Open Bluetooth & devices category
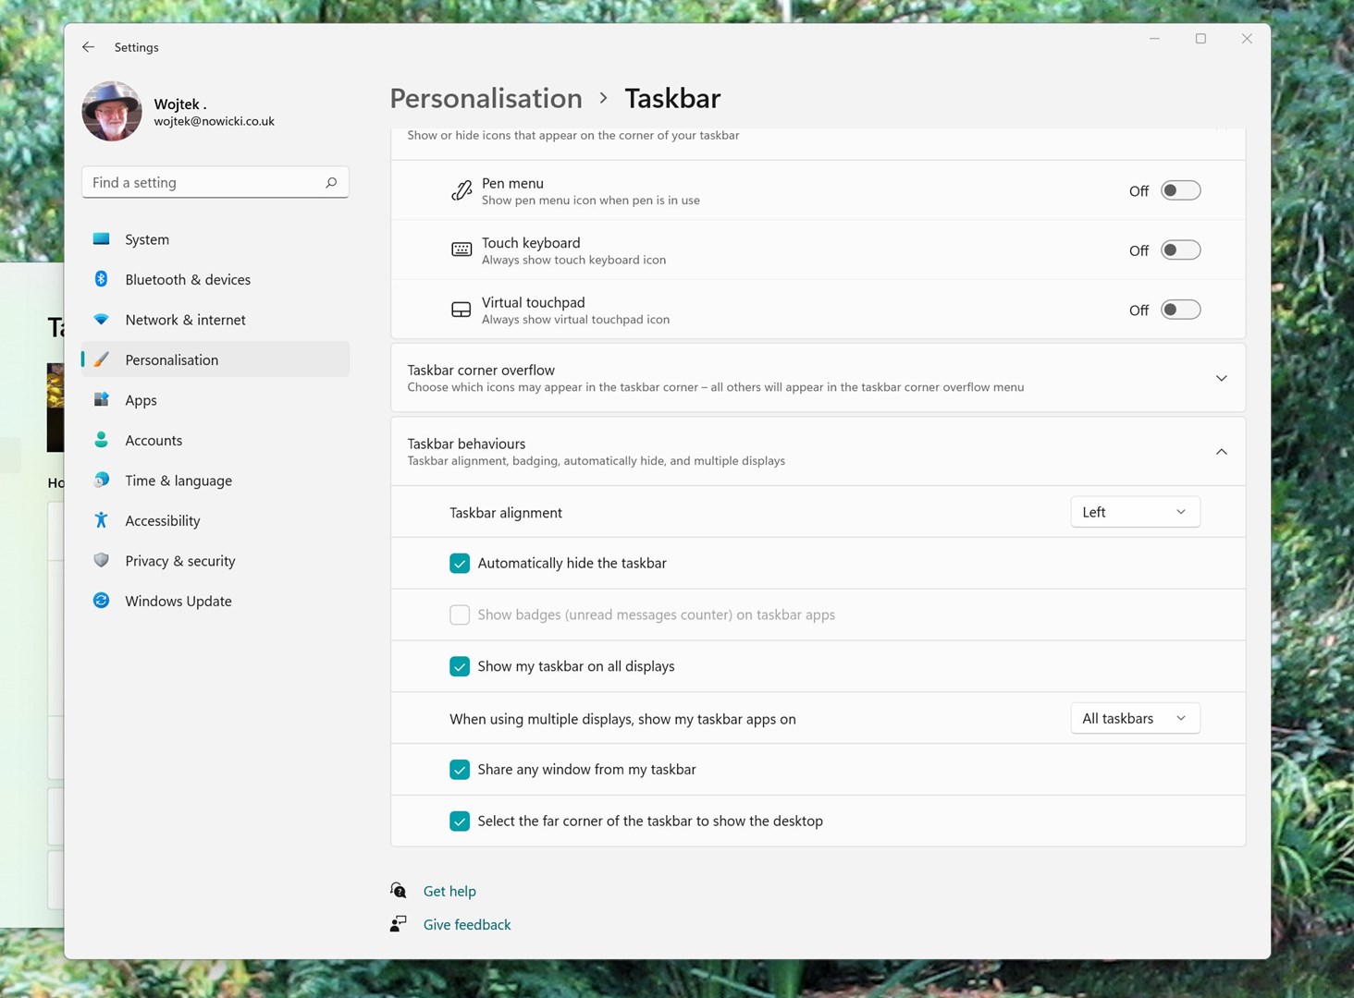 click(x=215, y=279)
